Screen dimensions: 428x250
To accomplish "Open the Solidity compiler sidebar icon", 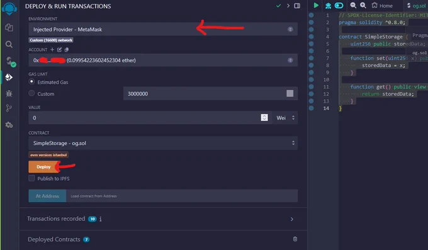I will pos(11,62).
